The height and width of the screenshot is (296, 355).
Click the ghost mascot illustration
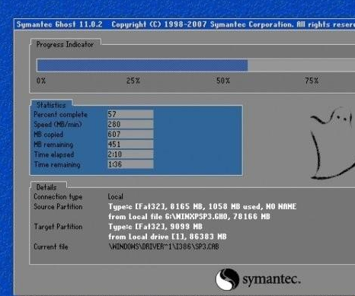(332, 143)
